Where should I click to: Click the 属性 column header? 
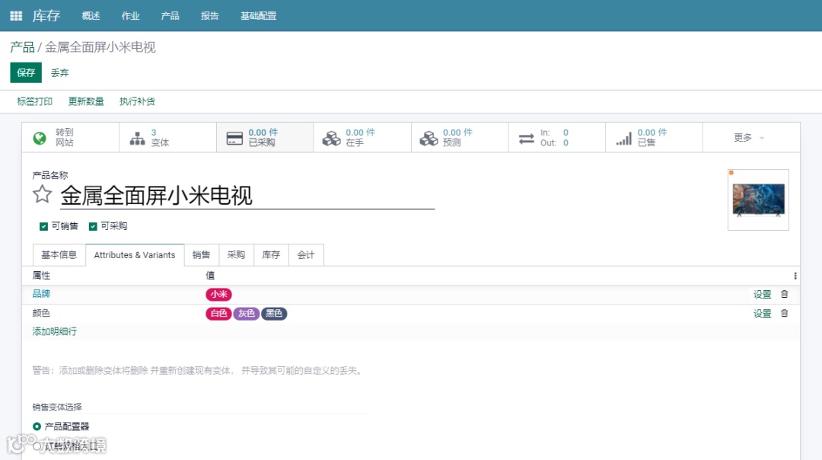click(41, 276)
